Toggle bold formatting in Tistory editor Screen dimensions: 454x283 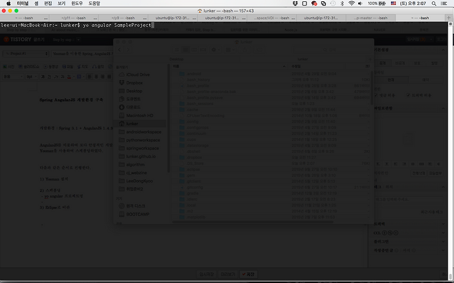point(43,77)
